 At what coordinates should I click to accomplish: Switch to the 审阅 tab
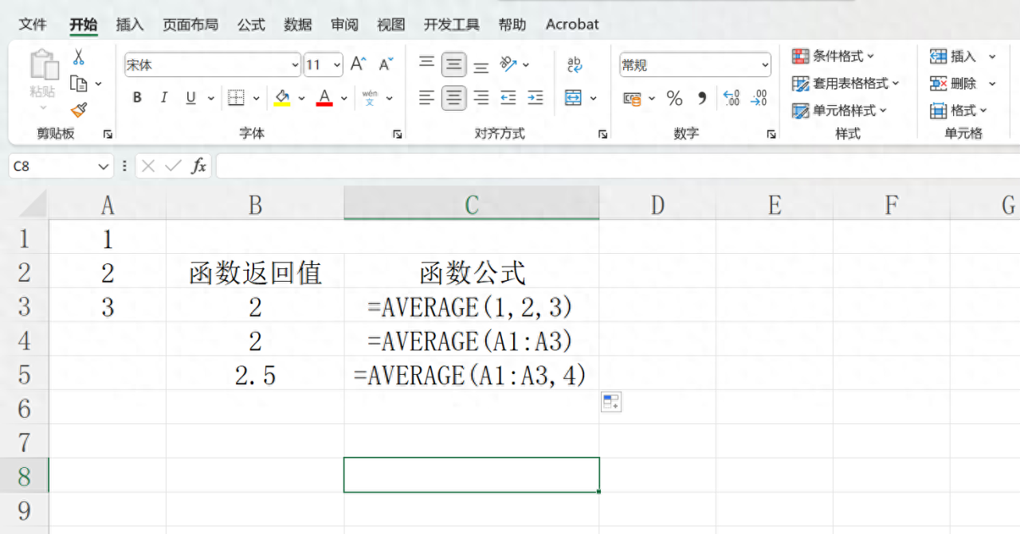(x=345, y=25)
